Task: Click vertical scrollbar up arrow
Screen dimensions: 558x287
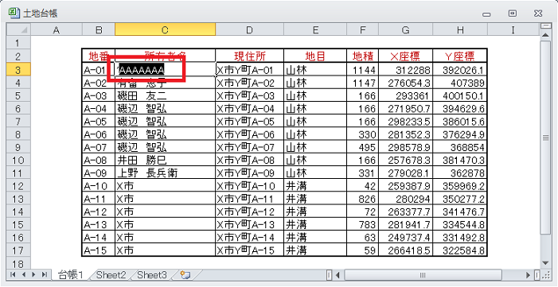Action: (x=545, y=34)
